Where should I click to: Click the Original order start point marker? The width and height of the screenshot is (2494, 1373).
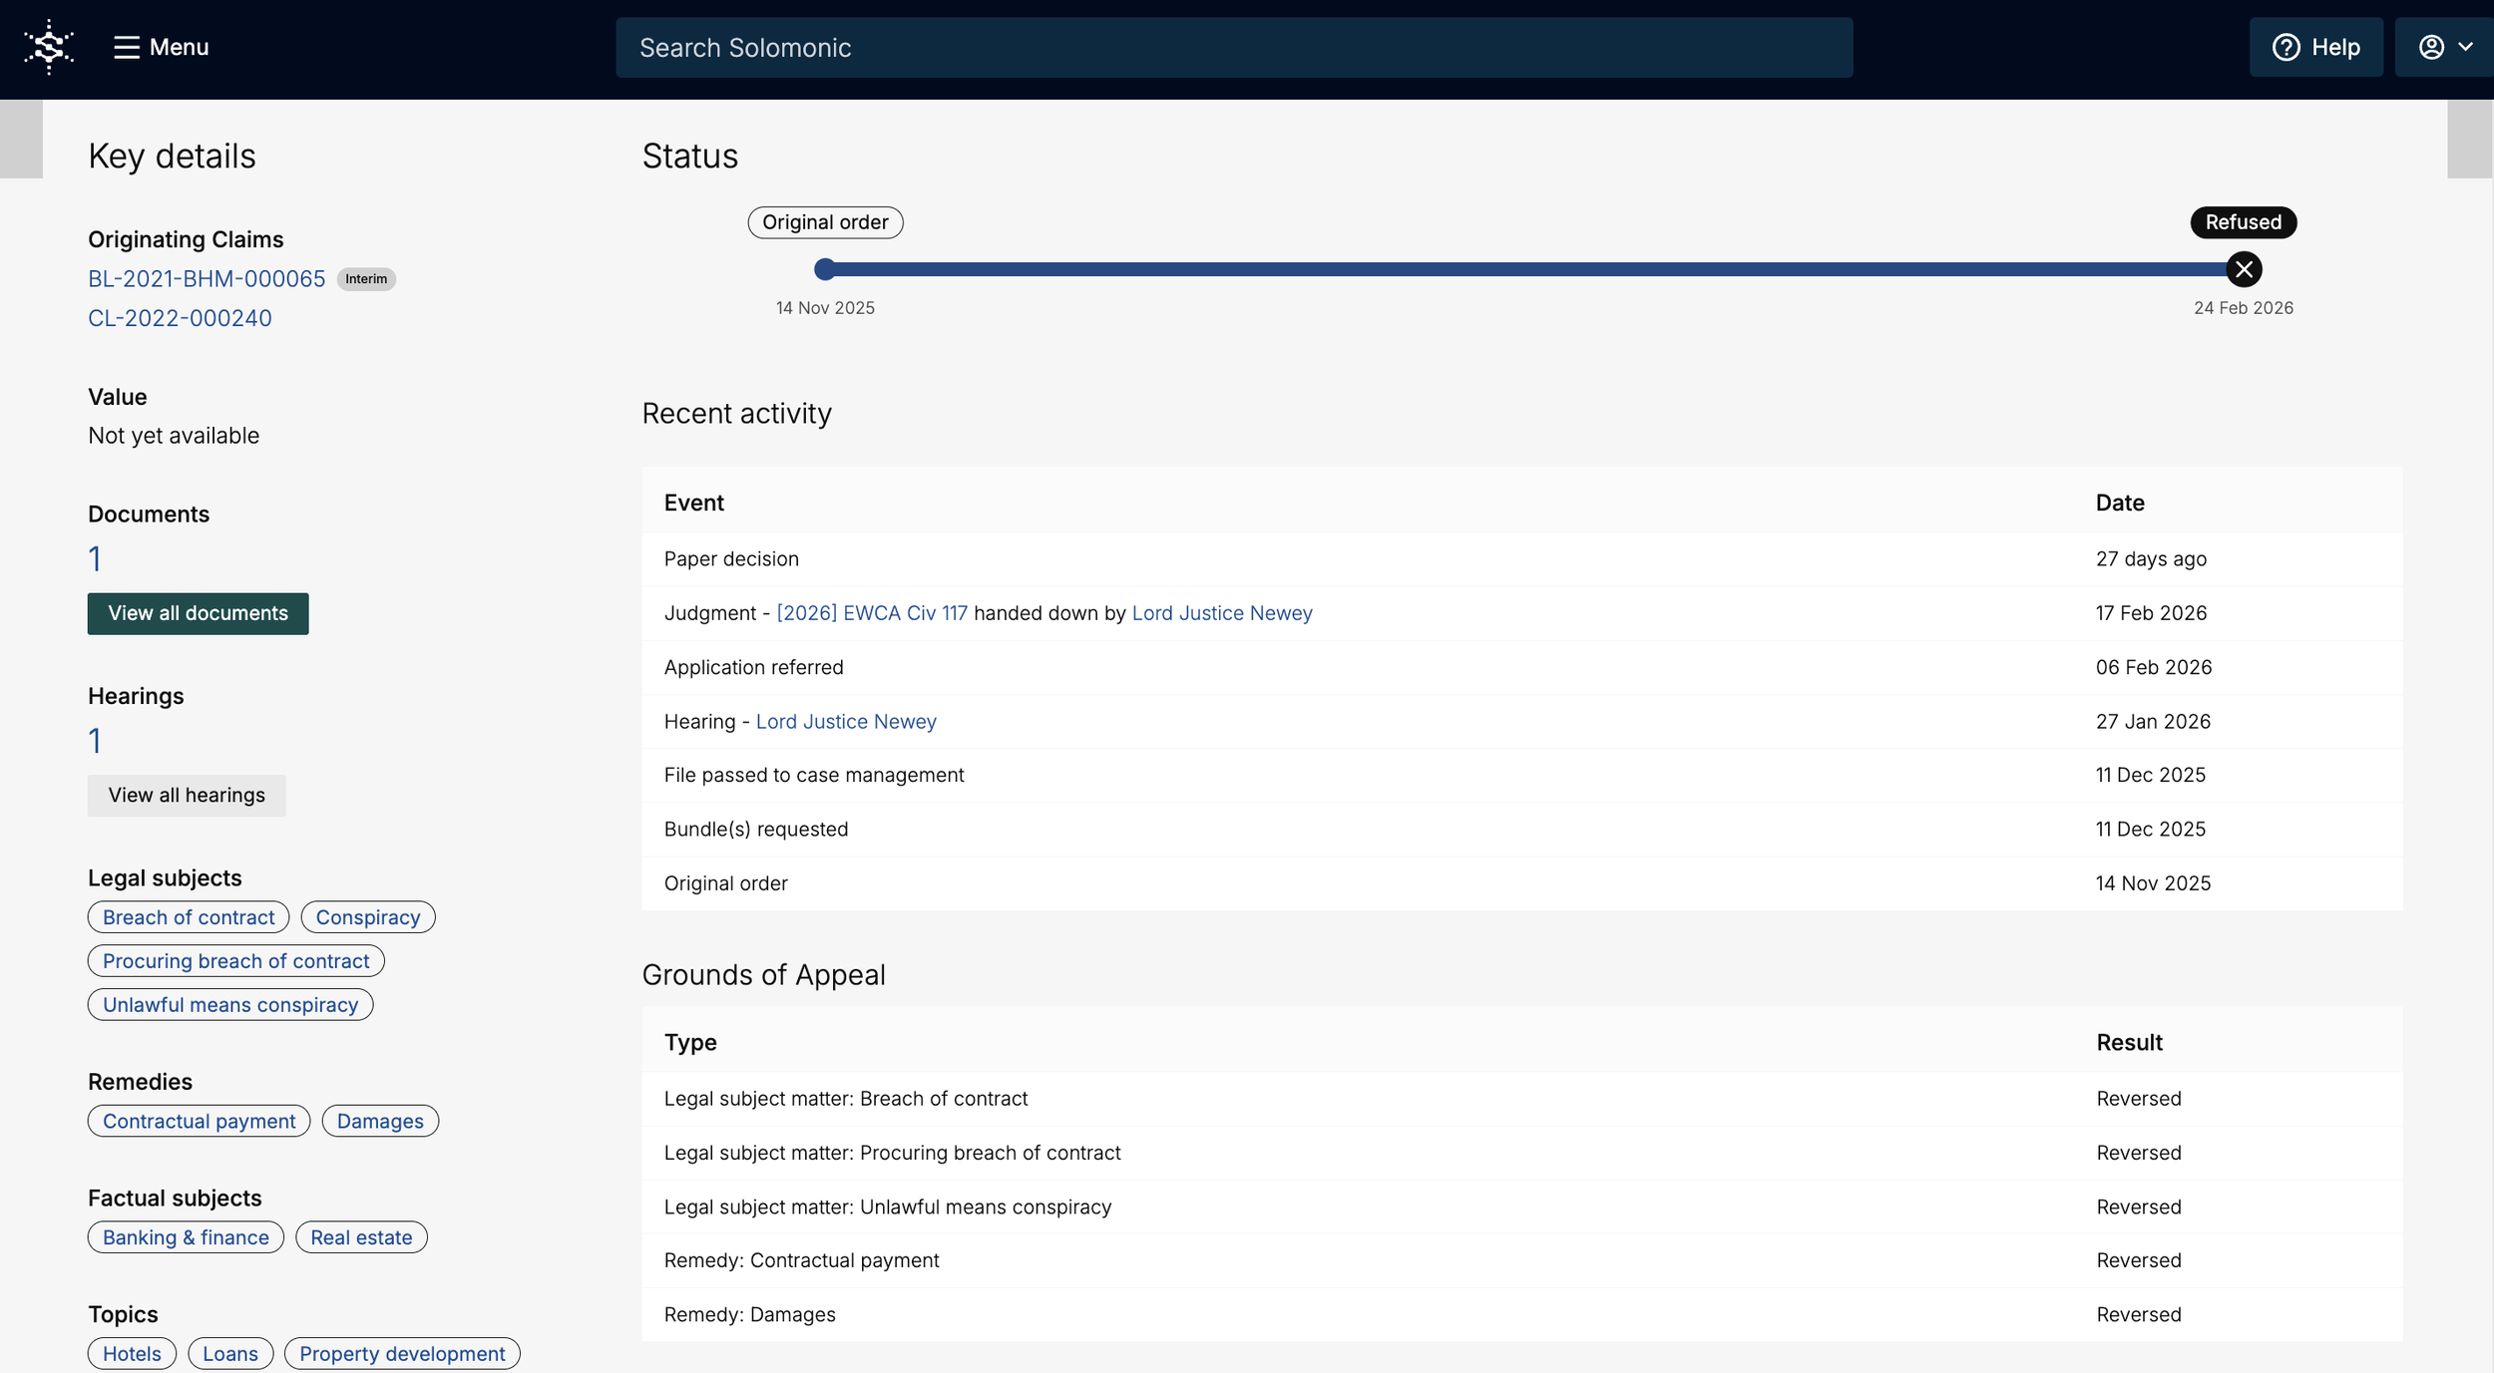tap(824, 269)
